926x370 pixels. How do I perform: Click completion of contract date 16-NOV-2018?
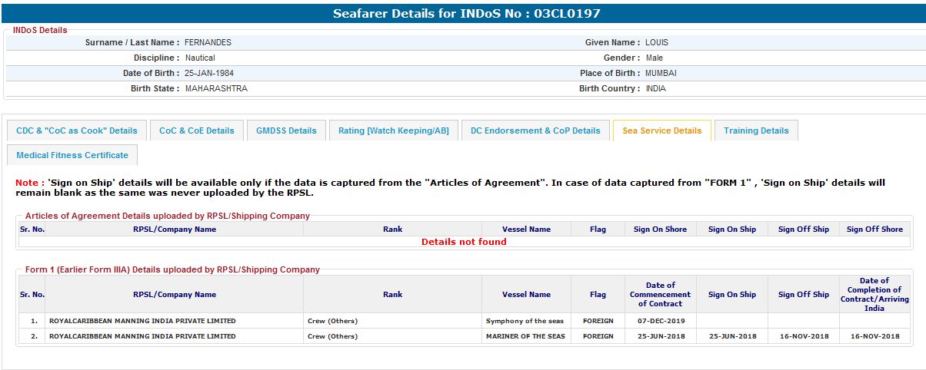point(874,336)
